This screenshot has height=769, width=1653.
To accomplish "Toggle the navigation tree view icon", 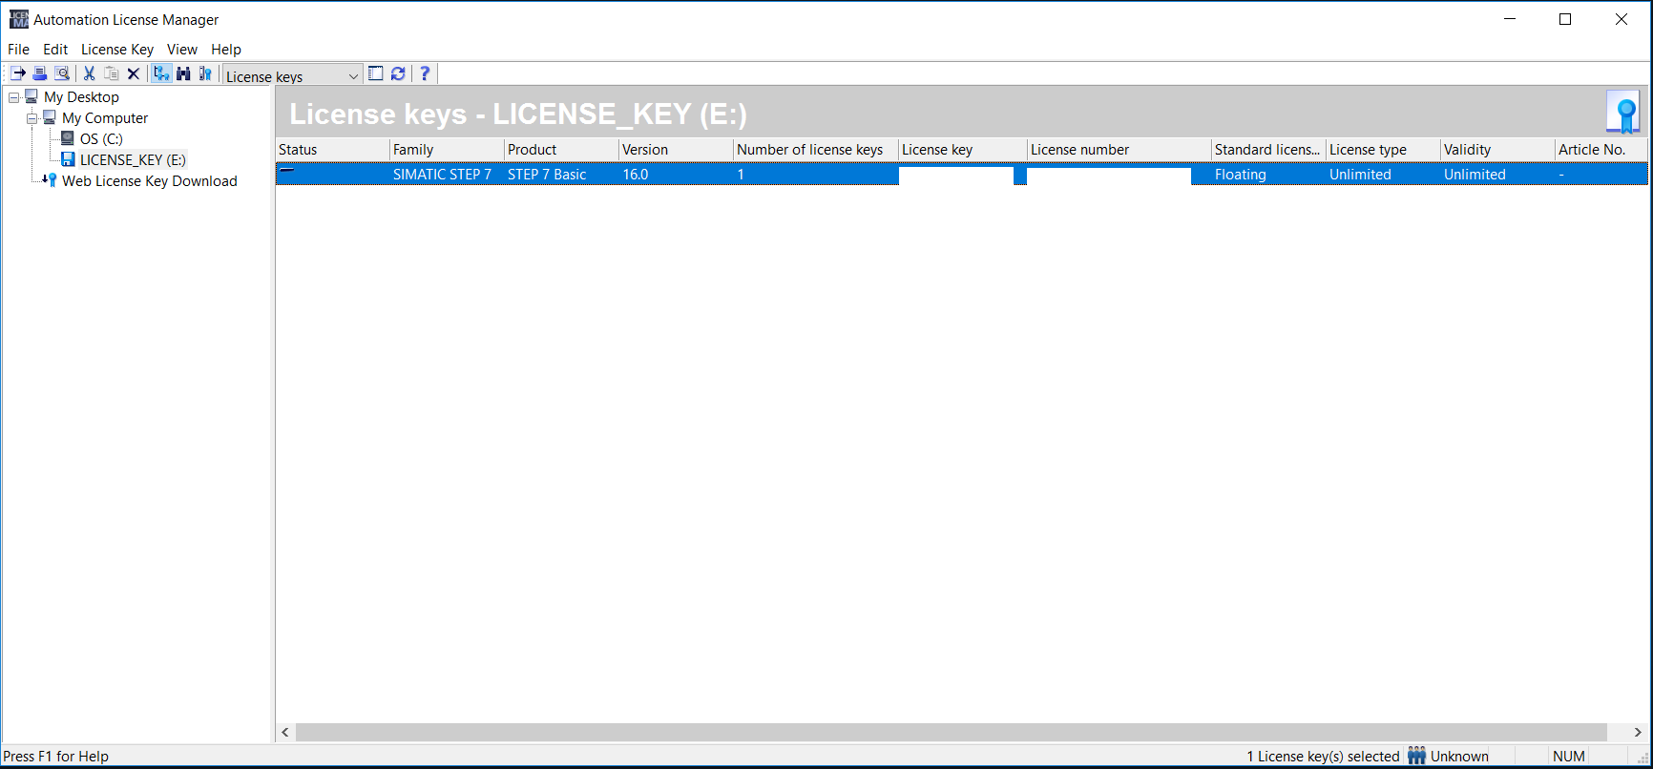I will 161,73.
